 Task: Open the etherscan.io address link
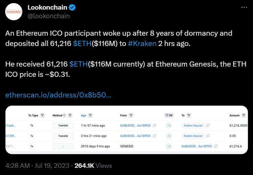click(x=58, y=95)
